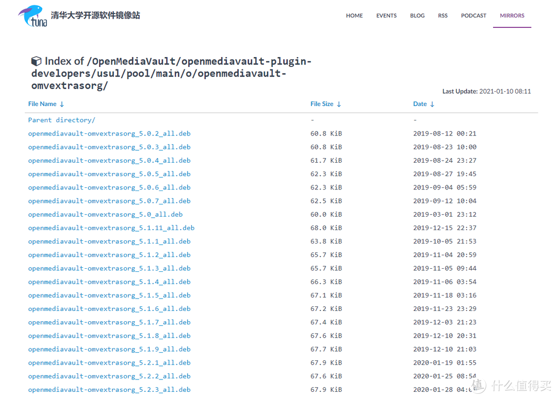Download omvextrasorg_5.0.5_all.deb

pos(109,174)
